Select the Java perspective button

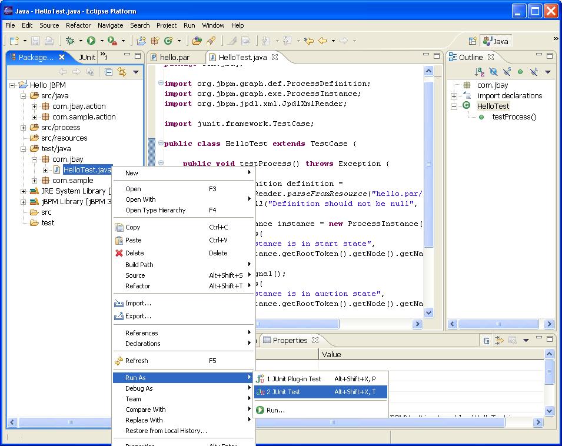496,41
